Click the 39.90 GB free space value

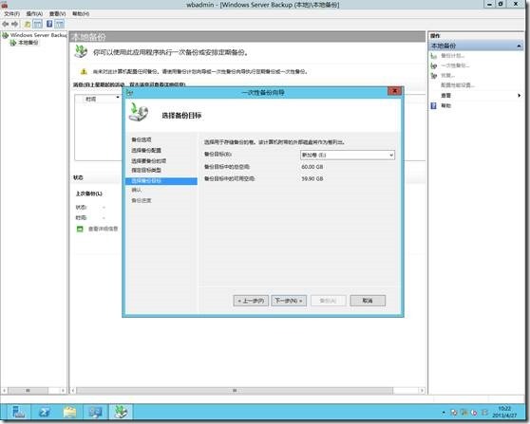coord(312,178)
